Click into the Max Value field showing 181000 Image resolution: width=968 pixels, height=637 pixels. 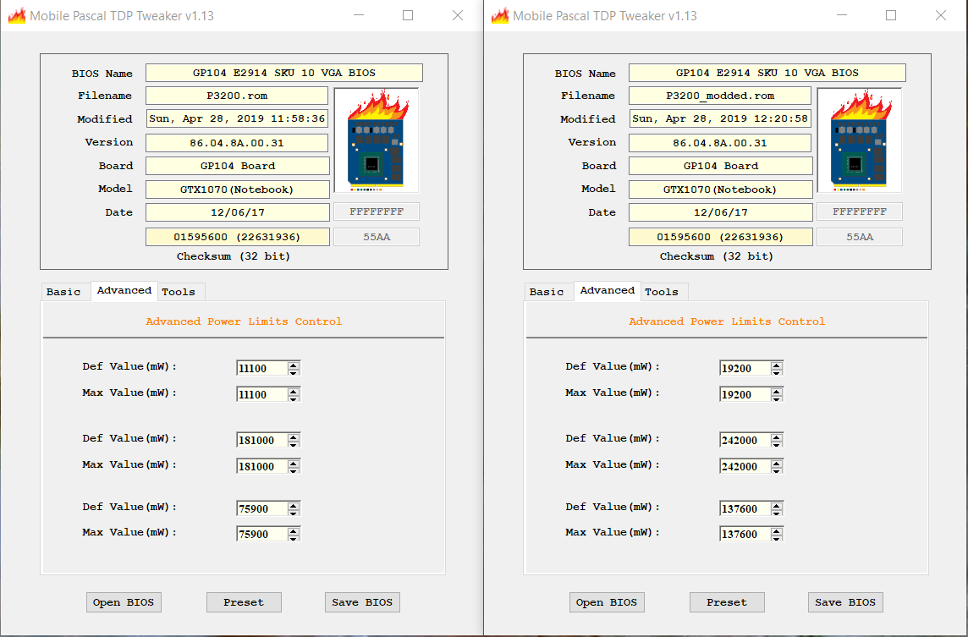[262, 467]
